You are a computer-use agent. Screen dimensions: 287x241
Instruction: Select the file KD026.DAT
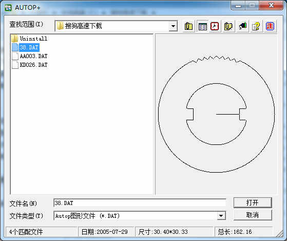pos(30,65)
